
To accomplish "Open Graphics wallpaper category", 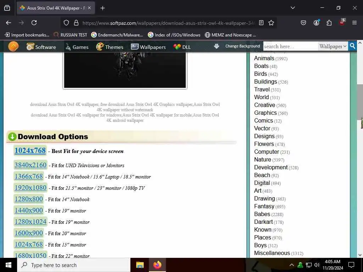I will click(265, 113).
